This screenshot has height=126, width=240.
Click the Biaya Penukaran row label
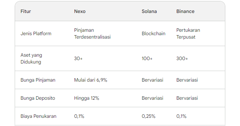(x=38, y=116)
